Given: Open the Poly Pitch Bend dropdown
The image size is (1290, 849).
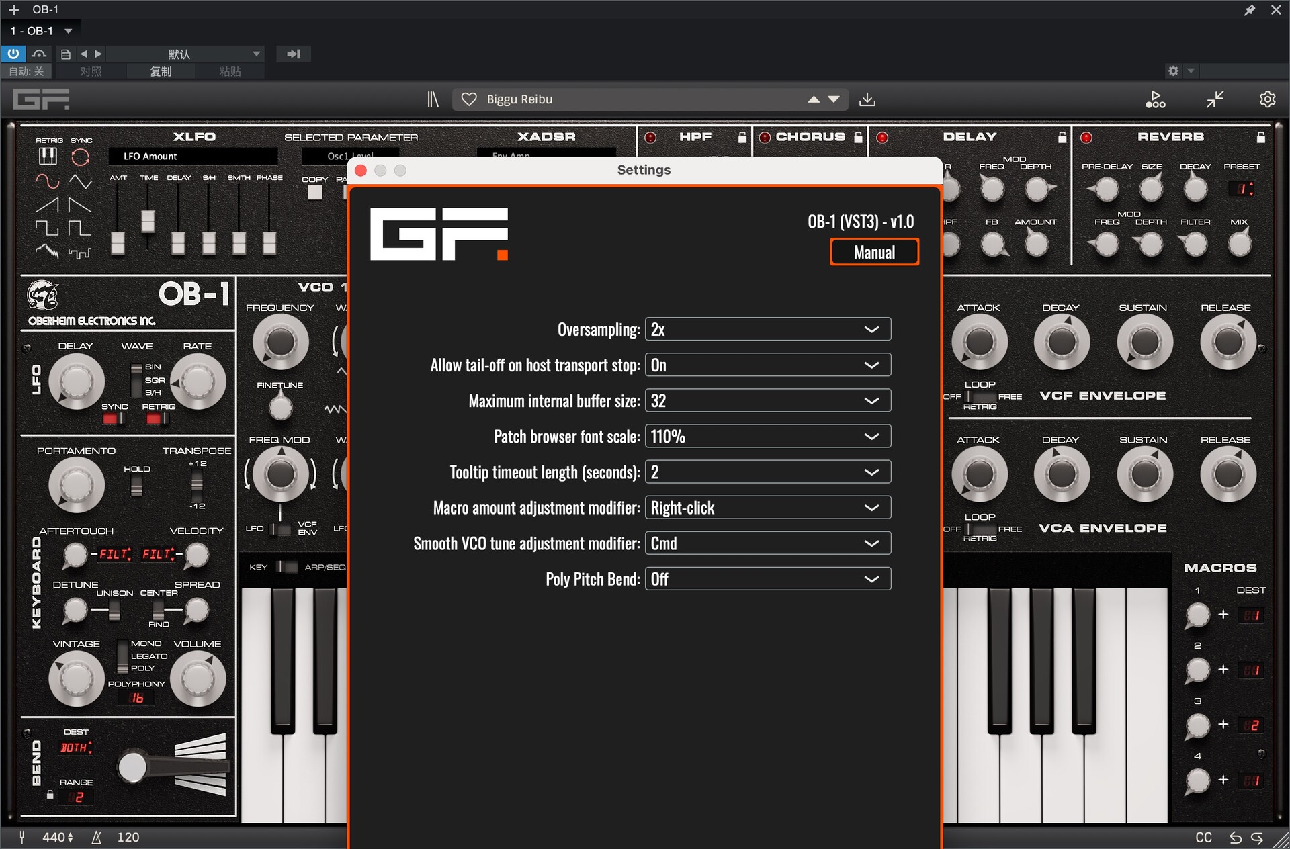Looking at the screenshot, I should pyautogui.click(x=768, y=578).
